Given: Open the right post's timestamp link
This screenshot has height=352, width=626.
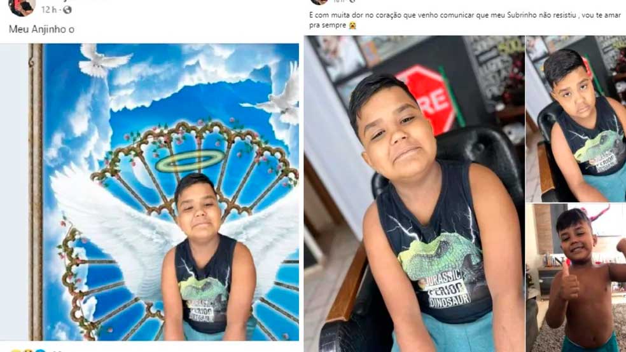Looking at the screenshot, I should coord(339,1).
